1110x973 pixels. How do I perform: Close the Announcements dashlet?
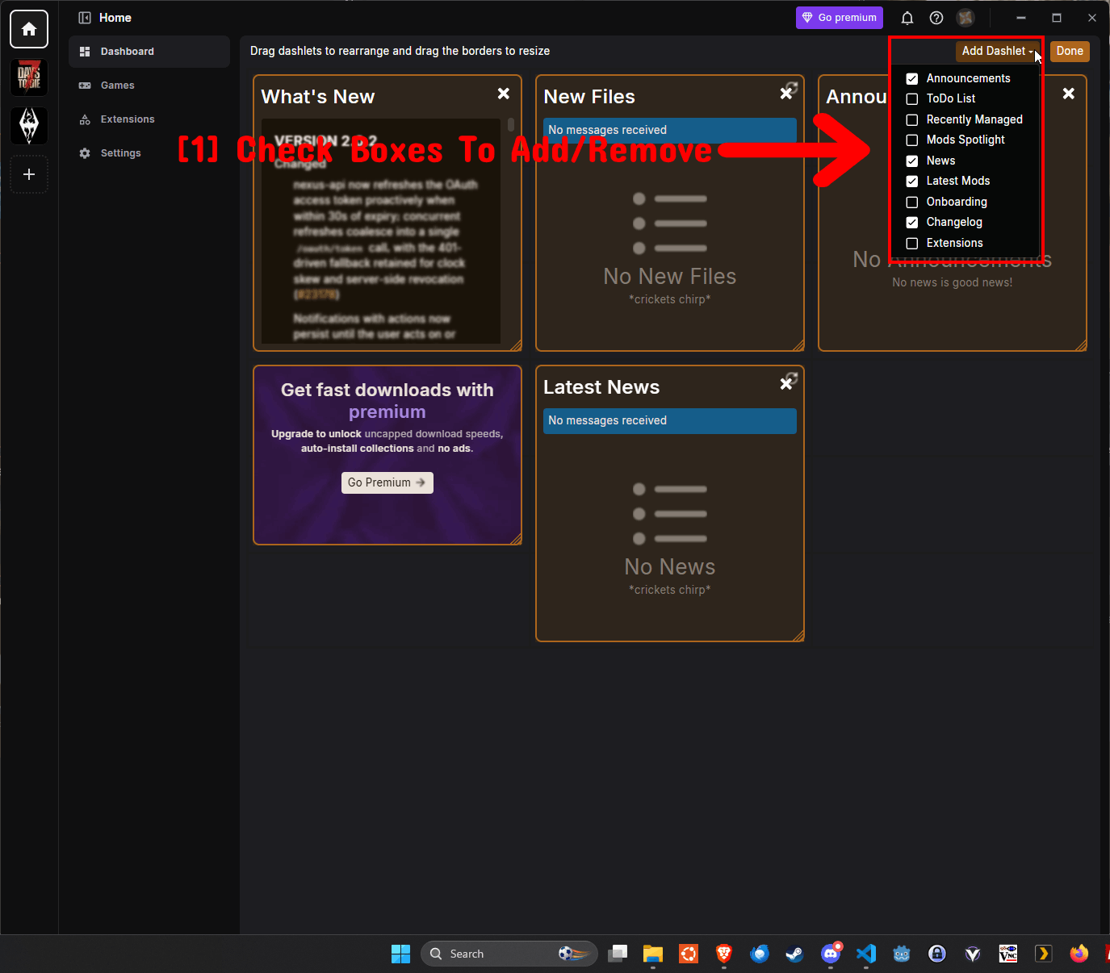click(1069, 94)
